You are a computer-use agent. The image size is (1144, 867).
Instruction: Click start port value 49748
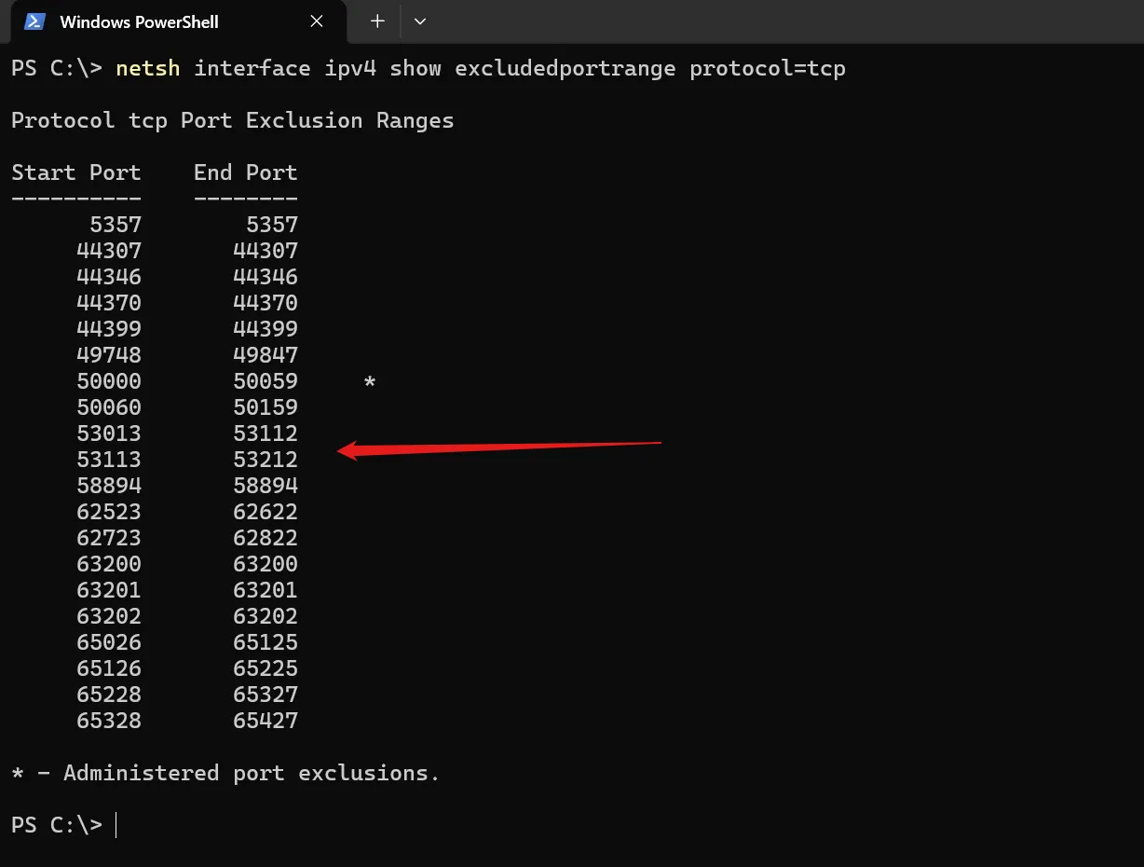click(x=109, y=355)
